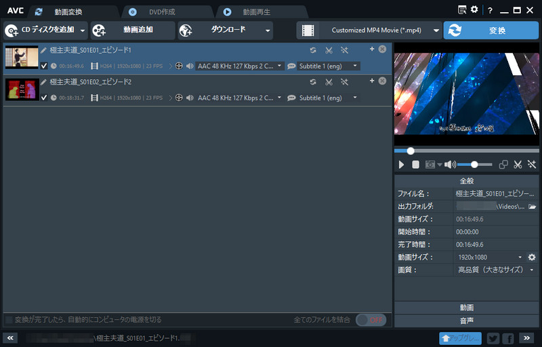Collapse panel with double left arrow
542x347 pixels.
click(x=10, y=338)
